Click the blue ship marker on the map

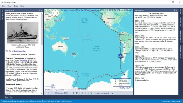(120, 56)
